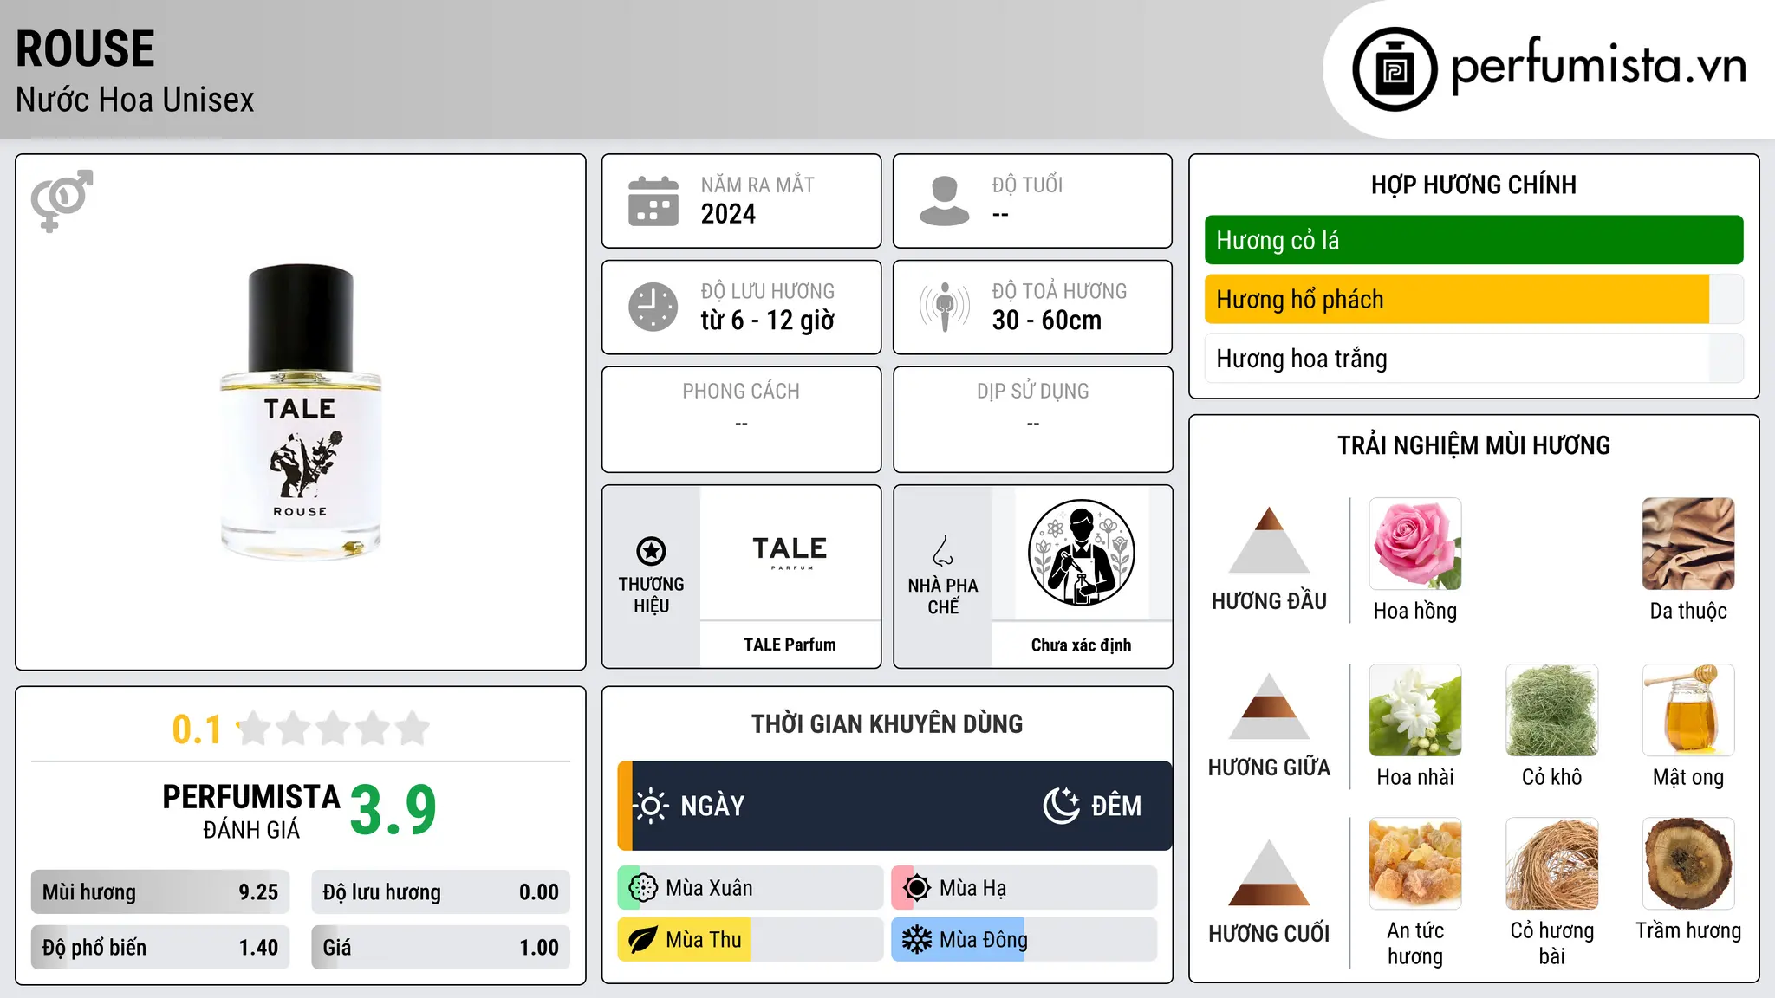The height and width of the screenshot is (998, 1775).
Task: Click the perfumista.vn bottle logo icon
Action: click(1395, 69)
